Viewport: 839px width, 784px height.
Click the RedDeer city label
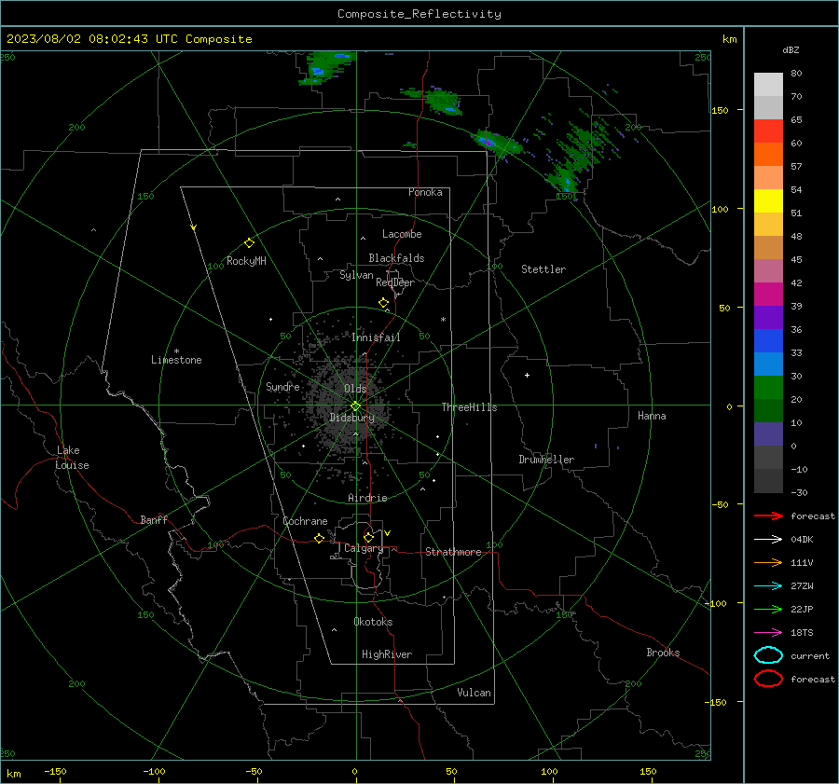[395, 282]
